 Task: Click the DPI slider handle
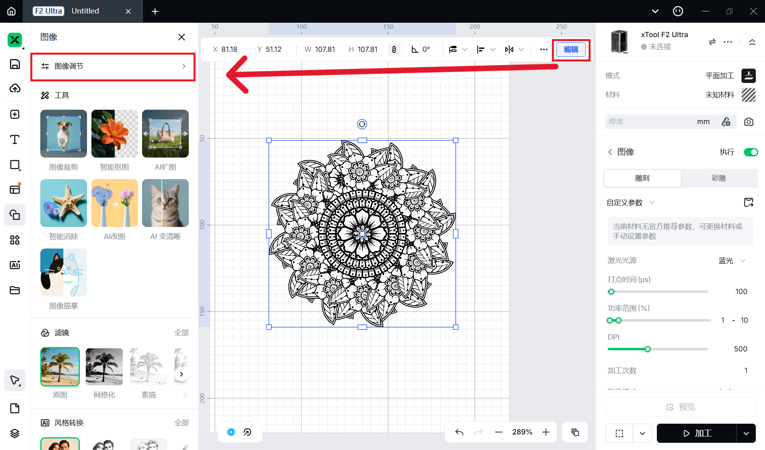648,349
